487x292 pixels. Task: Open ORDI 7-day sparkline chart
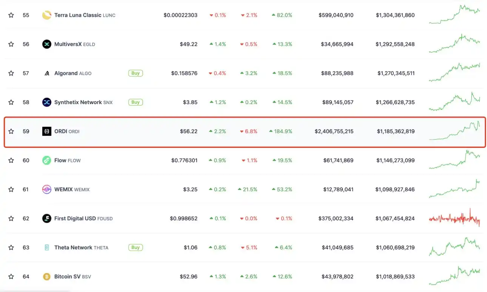coord(455,131)
